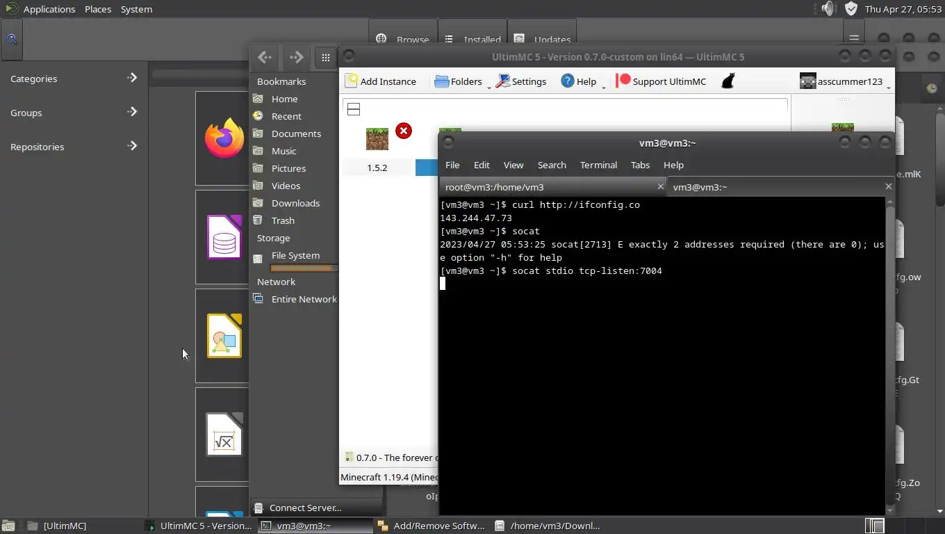
Task: Click the terminal vertical scrollbar
Action: pos(891,355)
